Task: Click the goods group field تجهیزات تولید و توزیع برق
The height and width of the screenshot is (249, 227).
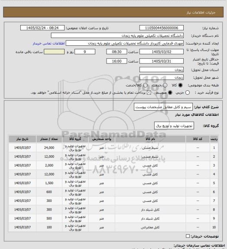Action: coord(174,126)
